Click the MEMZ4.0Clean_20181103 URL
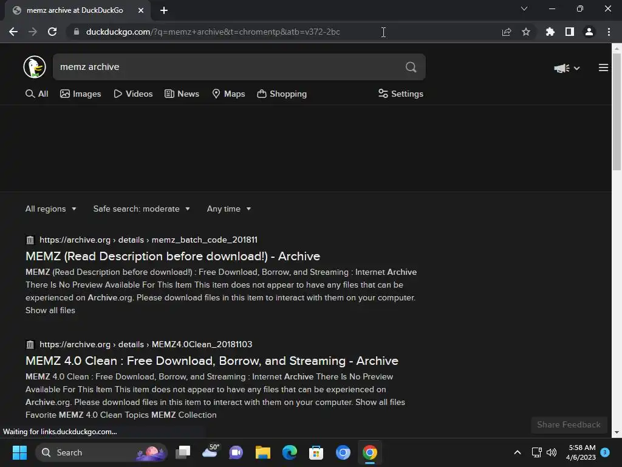 (146, 344)
